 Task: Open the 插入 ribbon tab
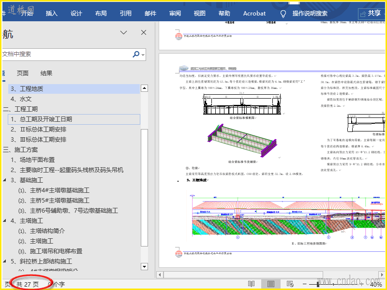52,14
